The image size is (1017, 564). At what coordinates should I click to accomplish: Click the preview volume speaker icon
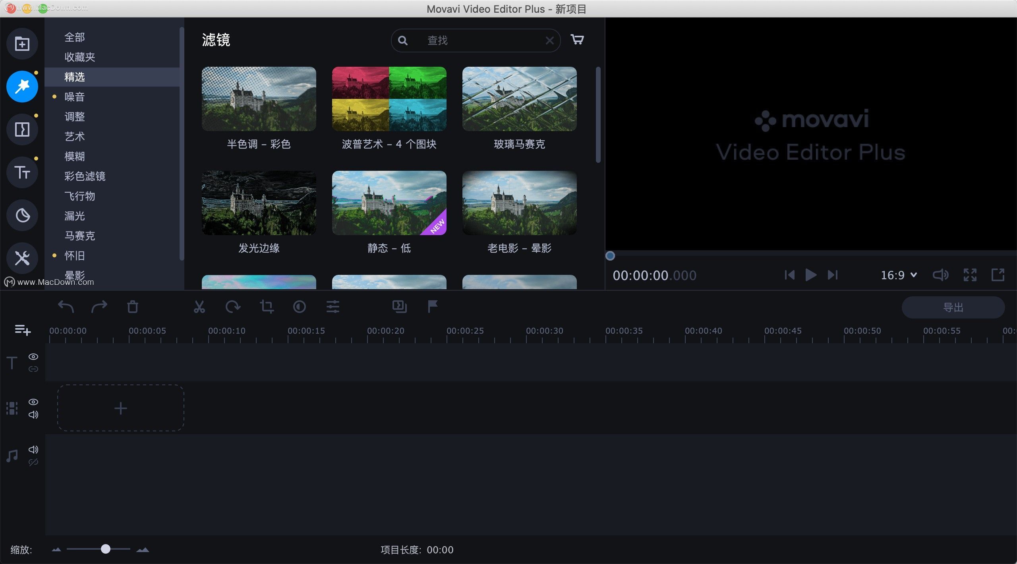click(x=940, y=275)
